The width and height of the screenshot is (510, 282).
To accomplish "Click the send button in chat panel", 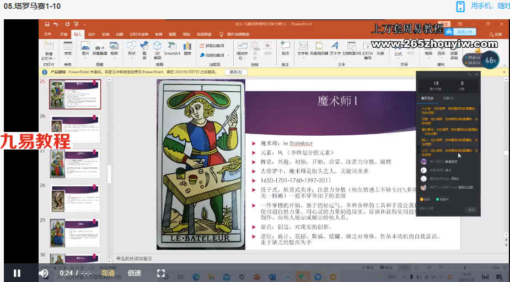I will 471,209.
